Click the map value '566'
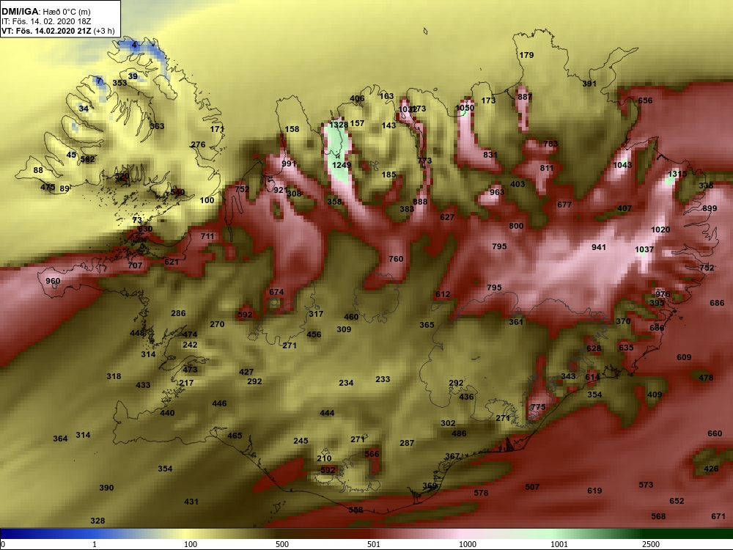 (372, 454)
